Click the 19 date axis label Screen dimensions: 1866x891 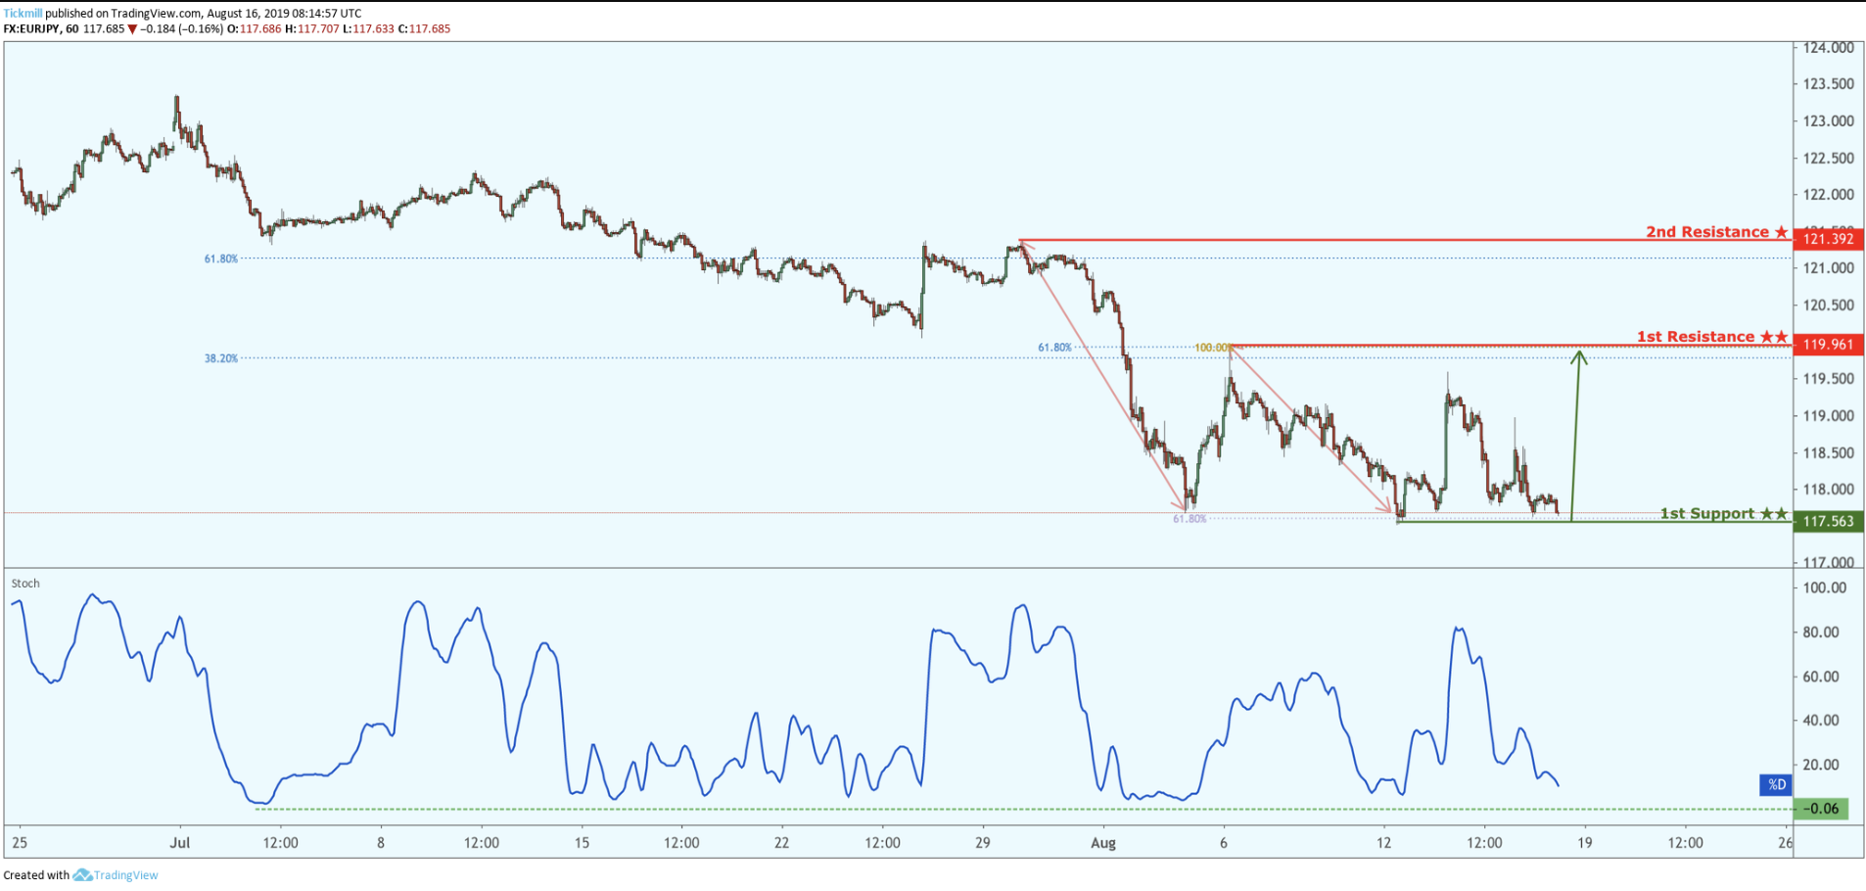pos(1585,843)
